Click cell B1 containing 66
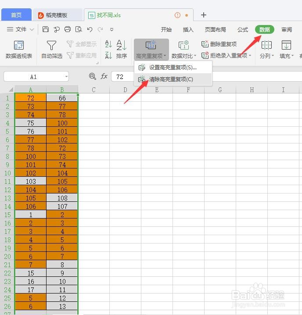The image size is (302, 315). pos(62,98)
